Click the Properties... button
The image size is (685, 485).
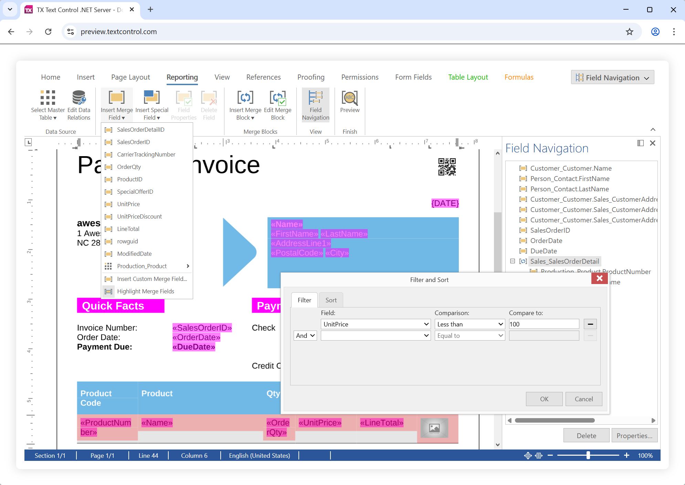(634, 436)
